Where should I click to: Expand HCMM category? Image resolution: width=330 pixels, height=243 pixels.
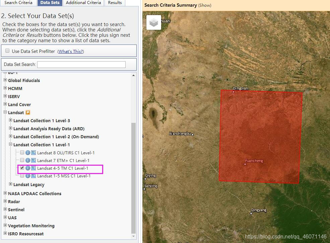5,88
